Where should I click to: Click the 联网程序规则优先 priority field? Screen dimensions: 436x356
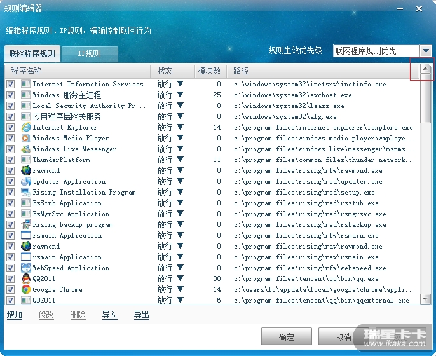376,51
